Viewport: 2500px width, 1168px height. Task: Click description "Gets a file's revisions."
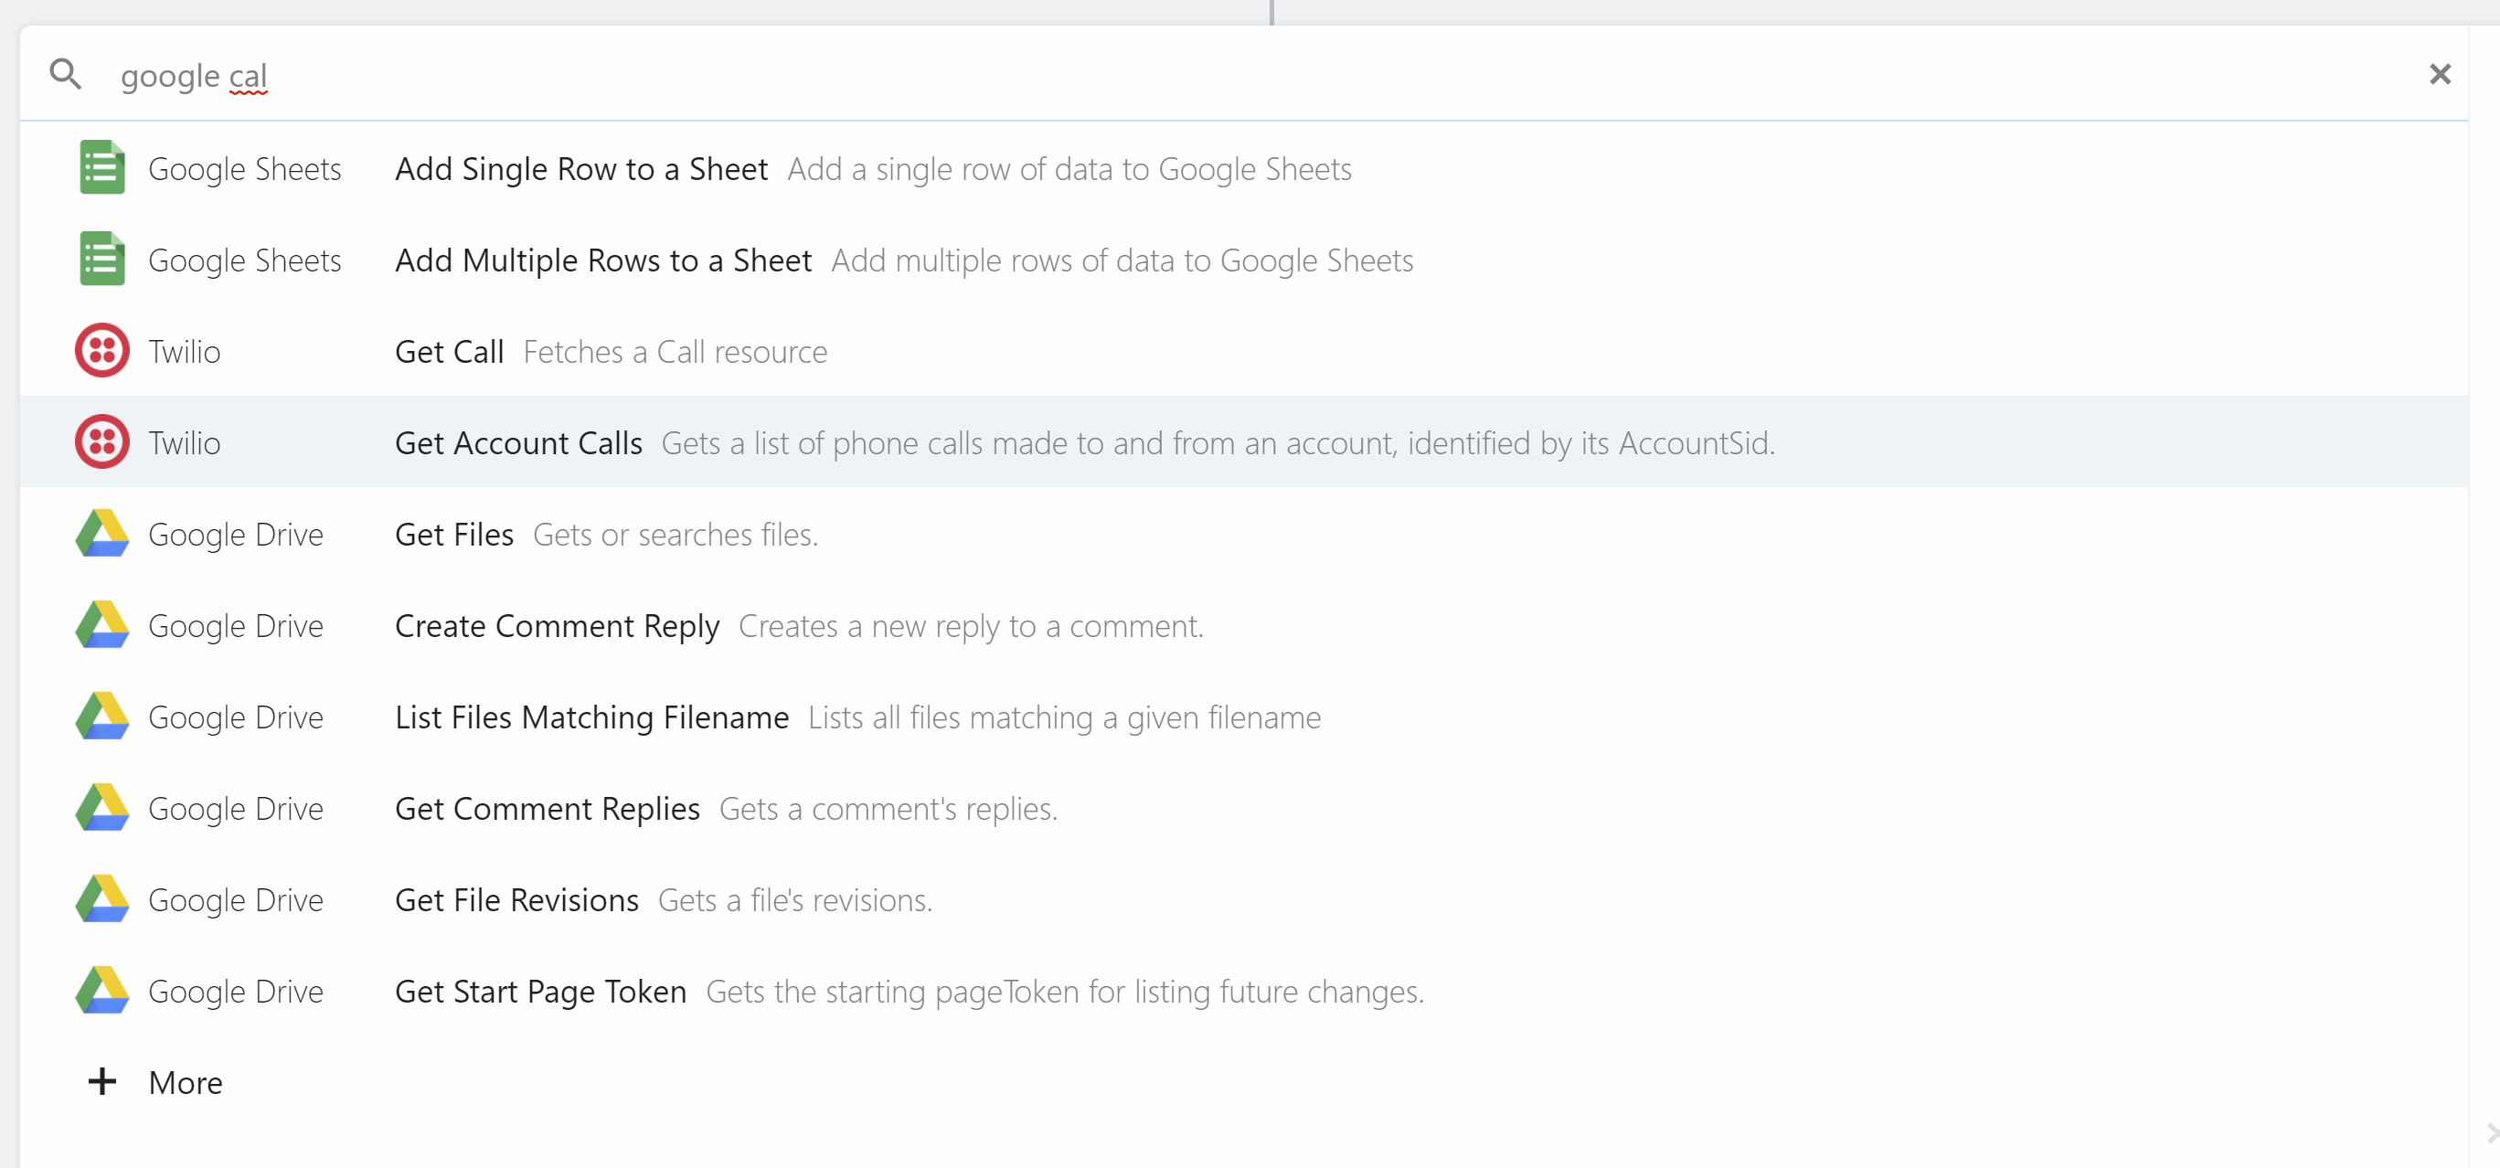point(795,899)
